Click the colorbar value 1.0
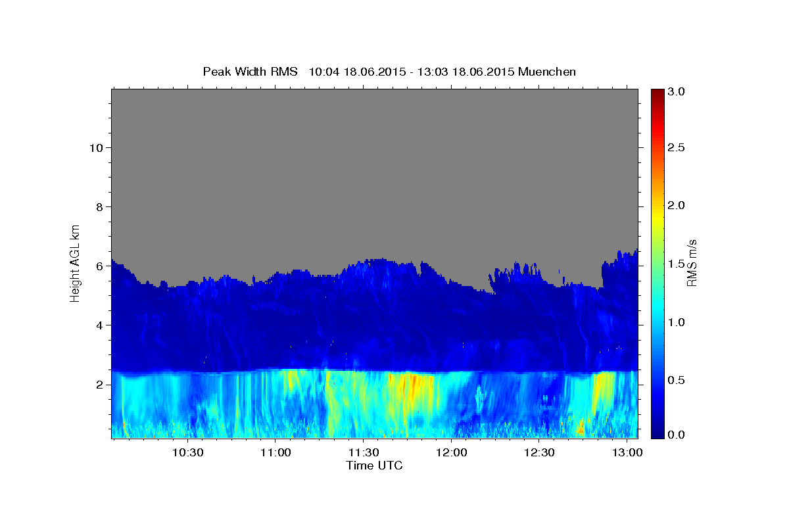 [677, 322]
